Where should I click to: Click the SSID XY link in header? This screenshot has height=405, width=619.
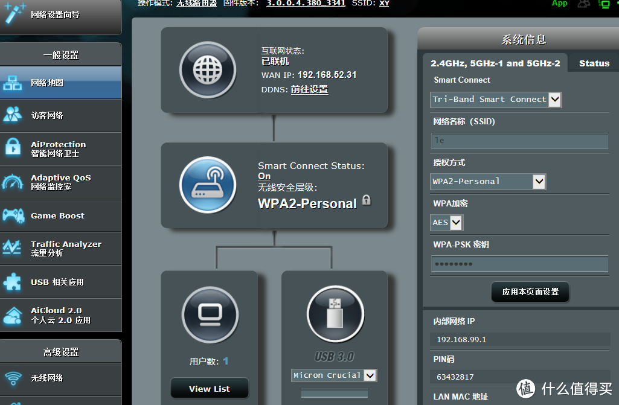[384, 3]
